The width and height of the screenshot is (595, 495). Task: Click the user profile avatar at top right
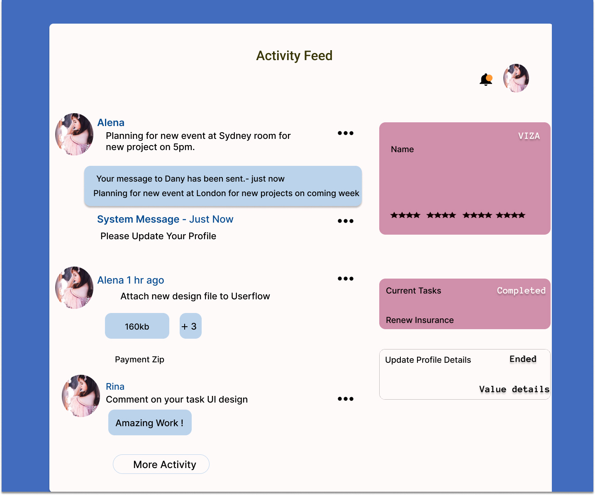coord(516,78)
